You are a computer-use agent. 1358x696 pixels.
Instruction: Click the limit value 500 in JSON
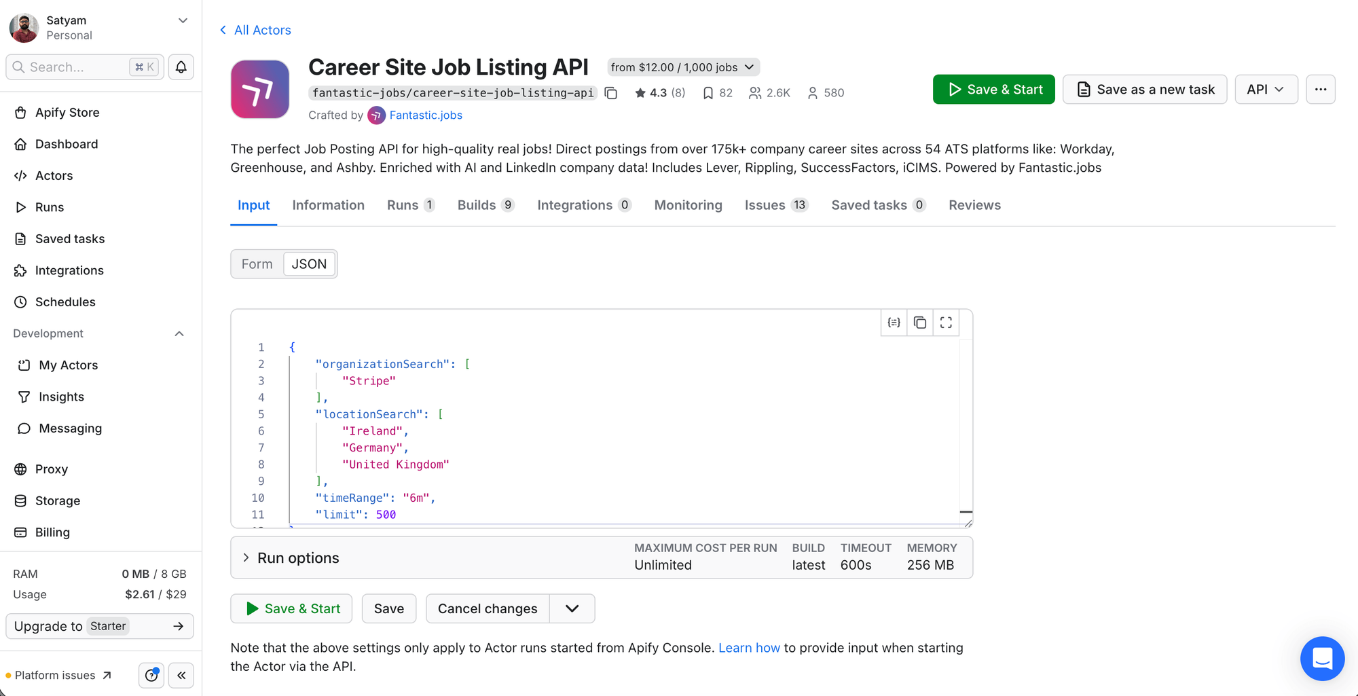[386, 515]
